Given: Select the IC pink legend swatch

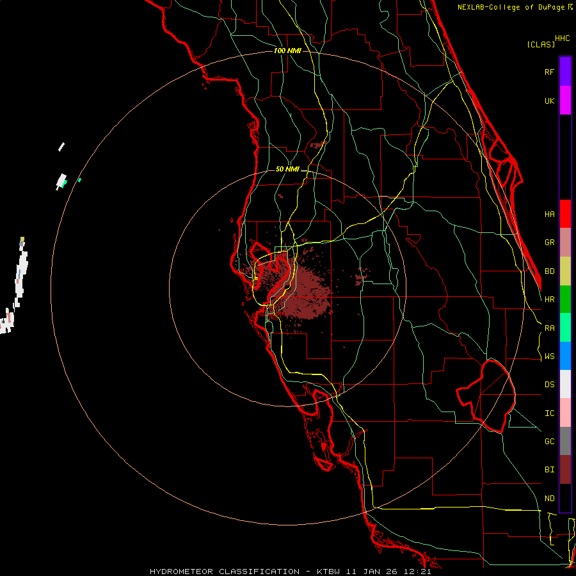Looking at the screenshot, I should pyautogui.click(x=565, y=413).
